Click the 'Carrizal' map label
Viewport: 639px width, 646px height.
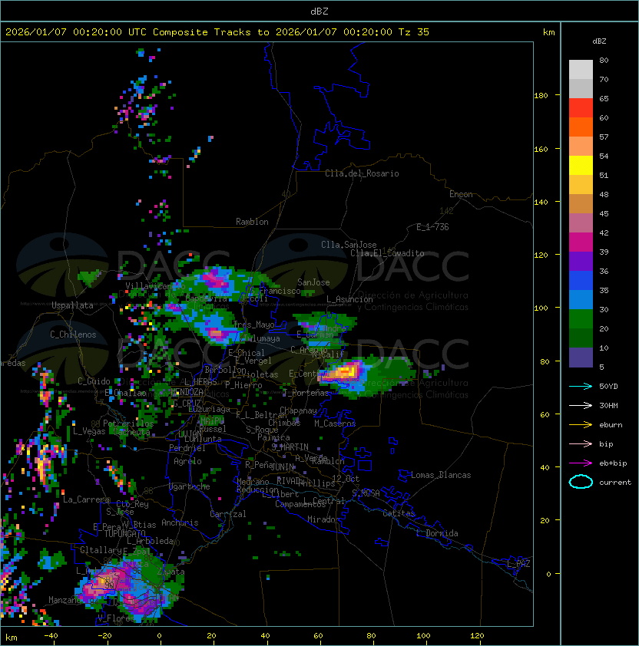tap(227, 514)
